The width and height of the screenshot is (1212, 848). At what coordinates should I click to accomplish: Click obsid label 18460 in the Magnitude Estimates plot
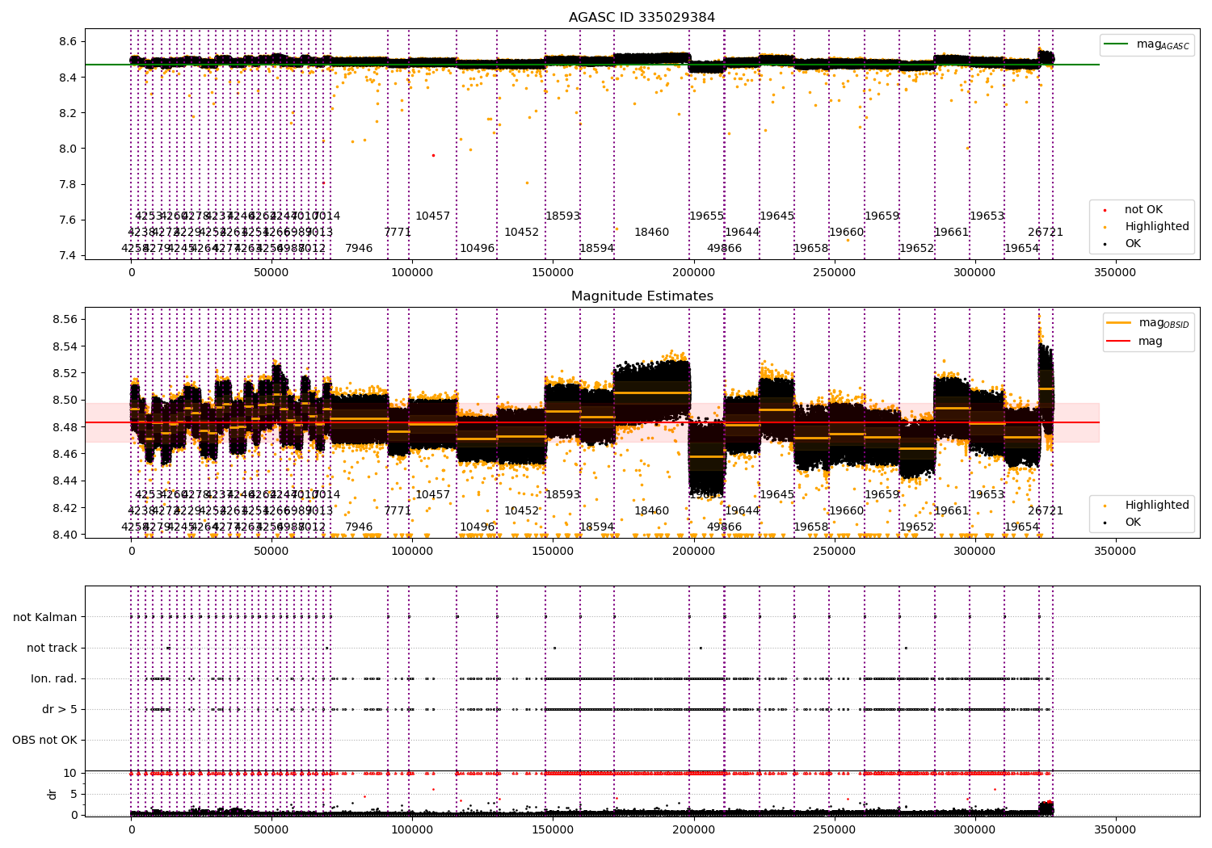651,510
